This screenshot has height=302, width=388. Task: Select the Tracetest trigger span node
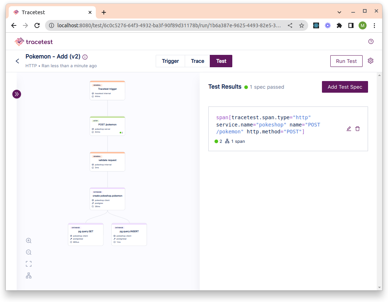pyautogui.click(x=107, y=90)
